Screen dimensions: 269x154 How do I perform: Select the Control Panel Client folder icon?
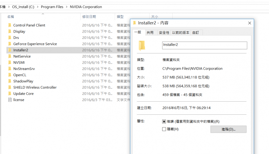10,25
